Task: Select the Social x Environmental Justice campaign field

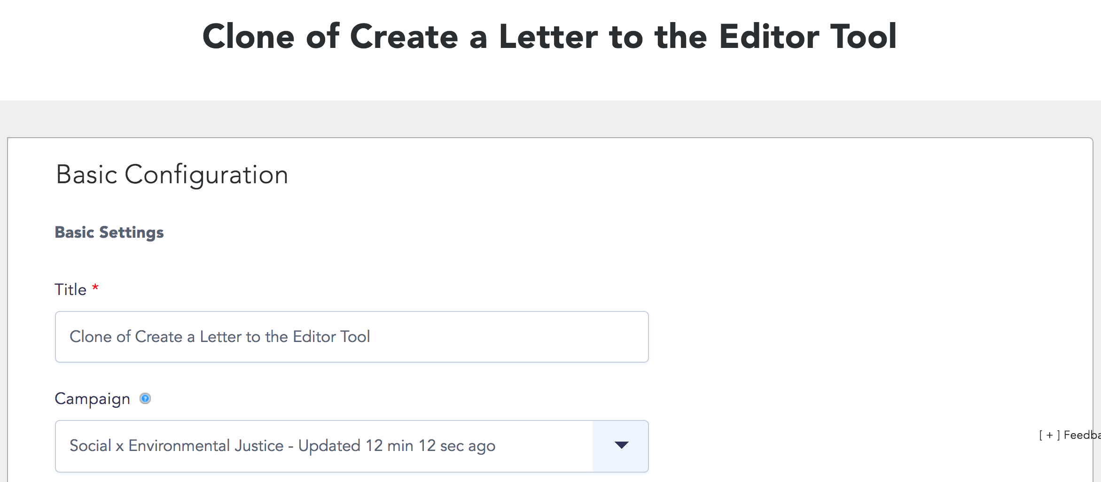Action: pyautogui.click(x=351, y=446)
